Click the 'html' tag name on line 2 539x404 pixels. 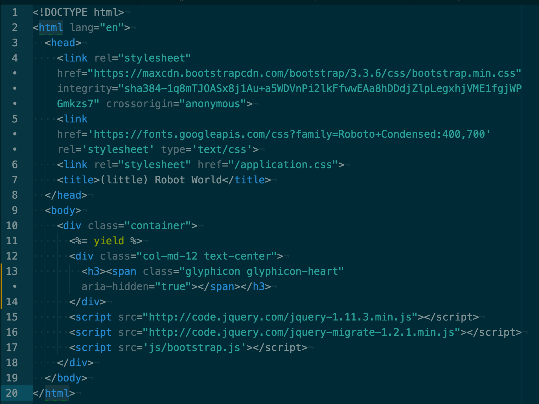pyautogui.click(x=51, y=28)
